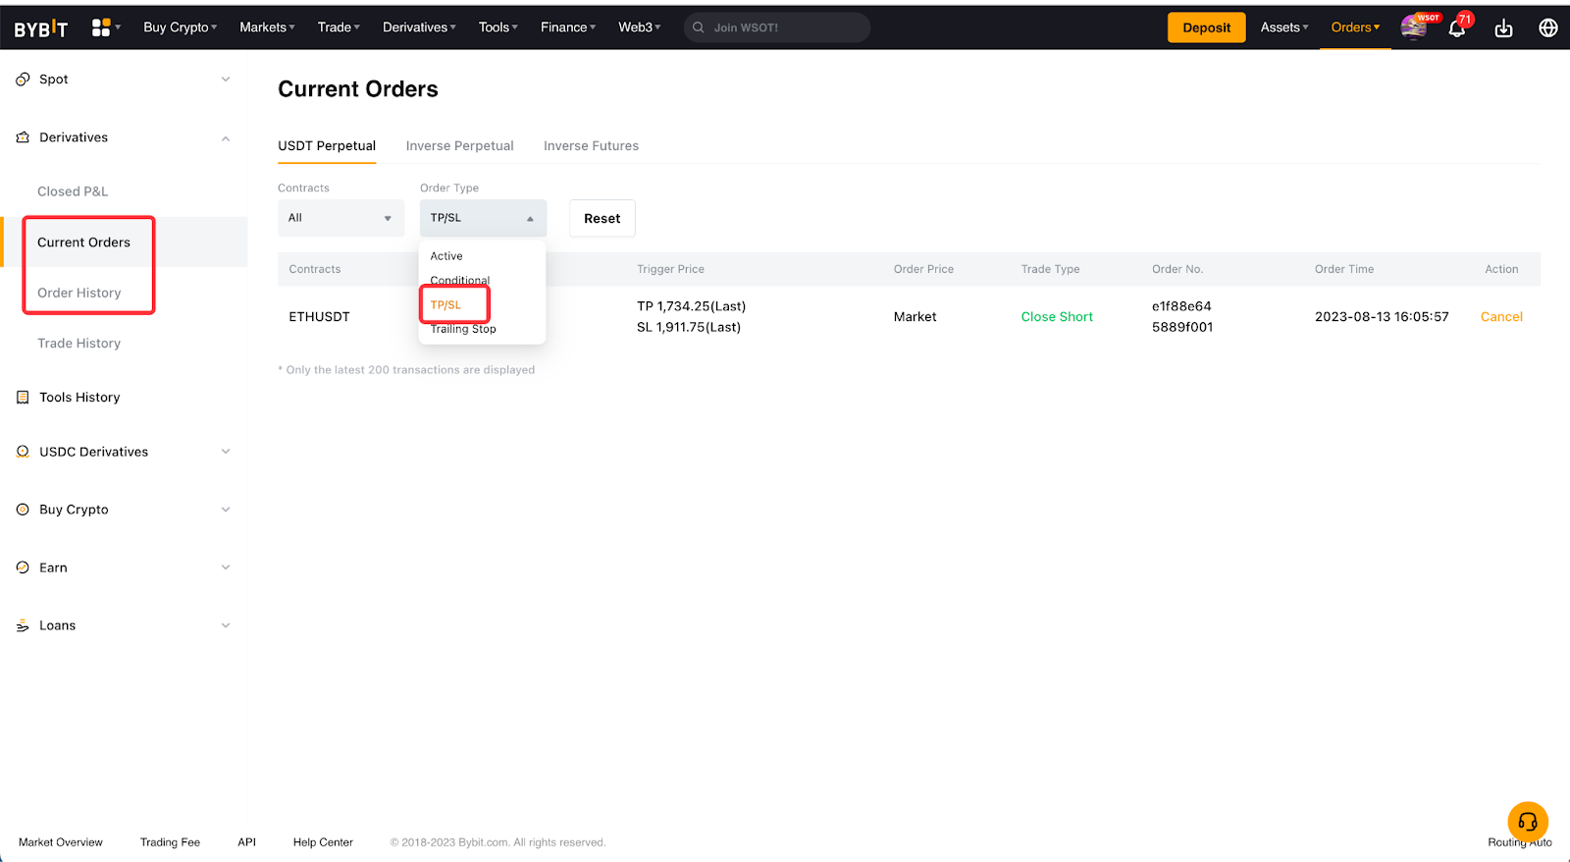
Task: Switch to the Inverse Perpetual tab
Action: 459,146
